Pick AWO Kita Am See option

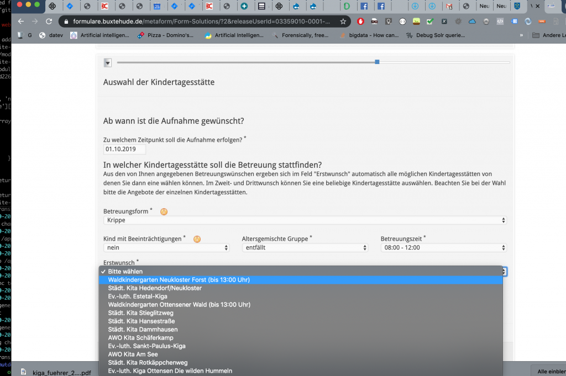pyautogui.click(x=133, y=354)
